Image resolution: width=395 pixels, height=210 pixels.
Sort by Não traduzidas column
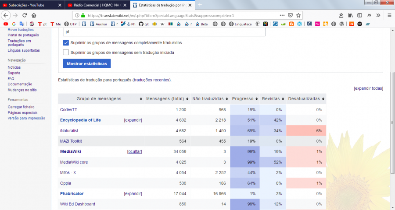(210, 99)
